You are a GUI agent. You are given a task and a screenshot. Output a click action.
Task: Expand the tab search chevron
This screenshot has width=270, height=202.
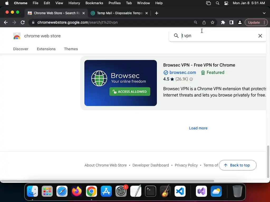264,13
